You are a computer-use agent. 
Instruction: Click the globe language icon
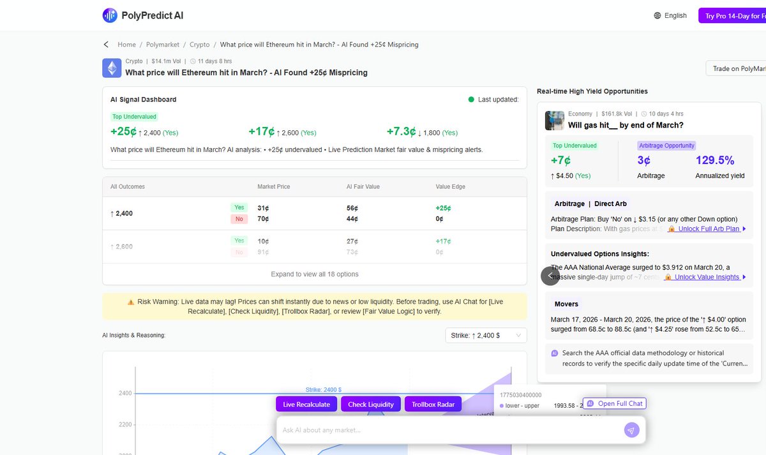point(657,15)
